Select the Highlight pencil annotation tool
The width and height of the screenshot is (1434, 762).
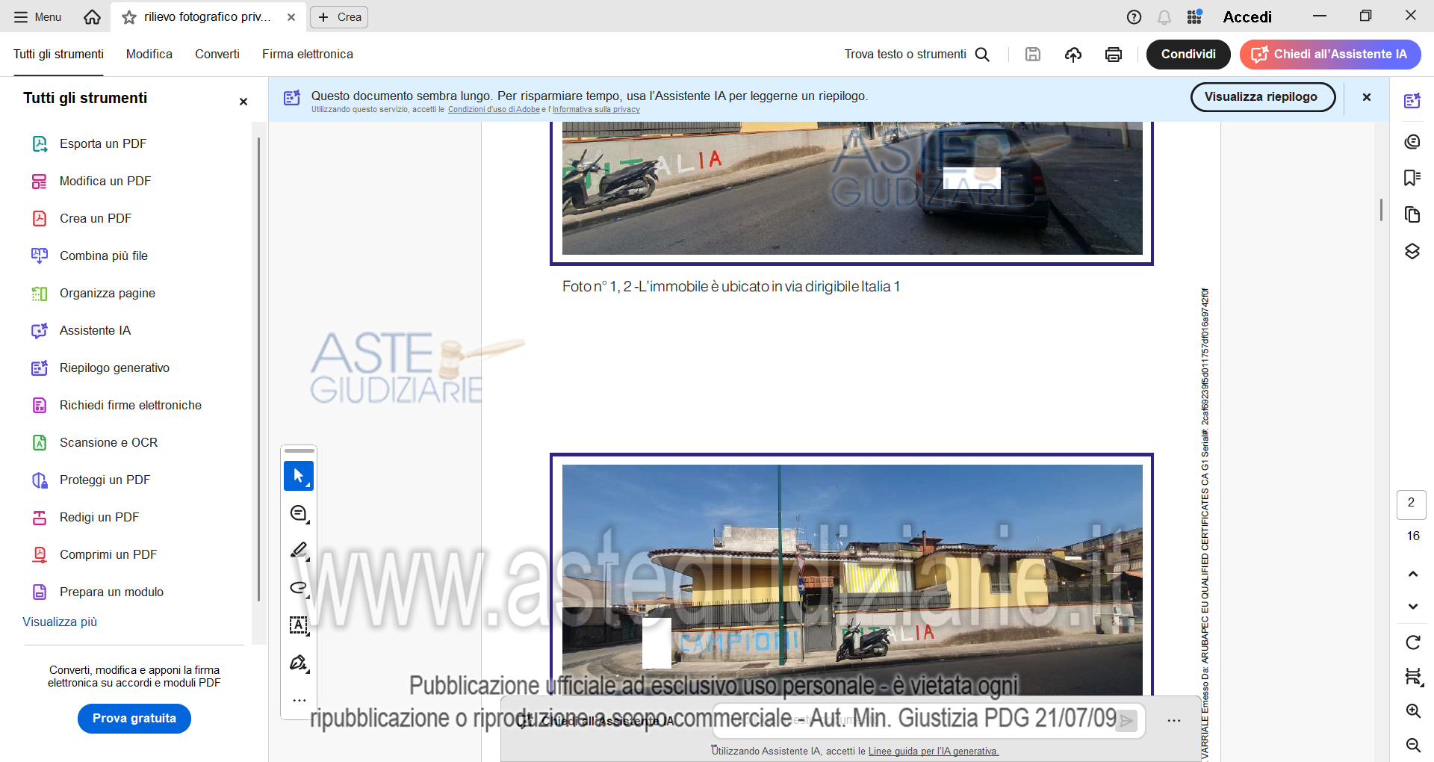click(298, 551)
